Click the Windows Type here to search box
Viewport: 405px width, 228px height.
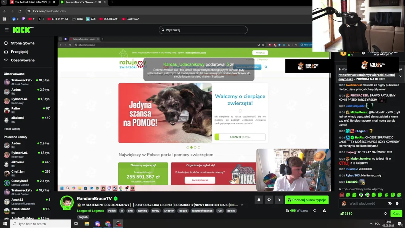click(41, 224)
